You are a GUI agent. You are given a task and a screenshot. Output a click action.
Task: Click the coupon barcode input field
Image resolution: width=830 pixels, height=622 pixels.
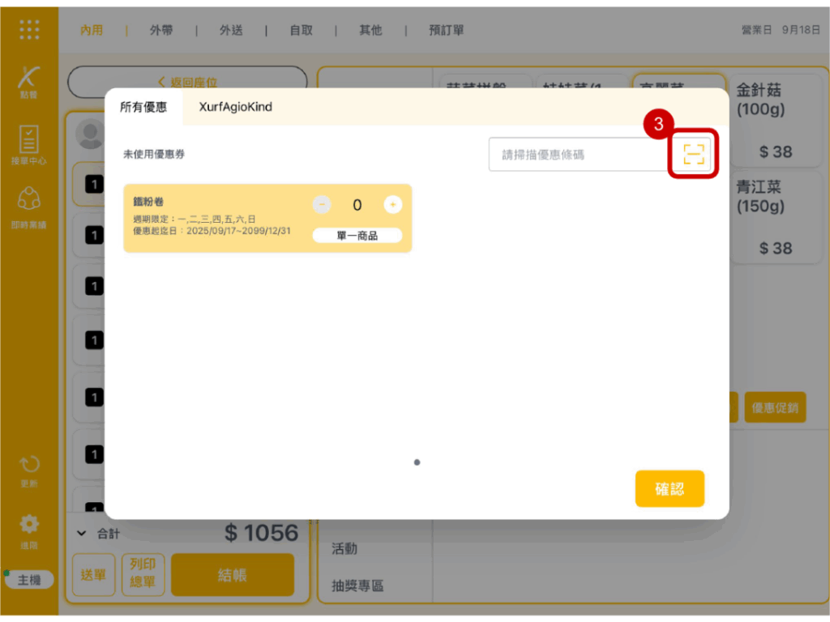point(579,154)
